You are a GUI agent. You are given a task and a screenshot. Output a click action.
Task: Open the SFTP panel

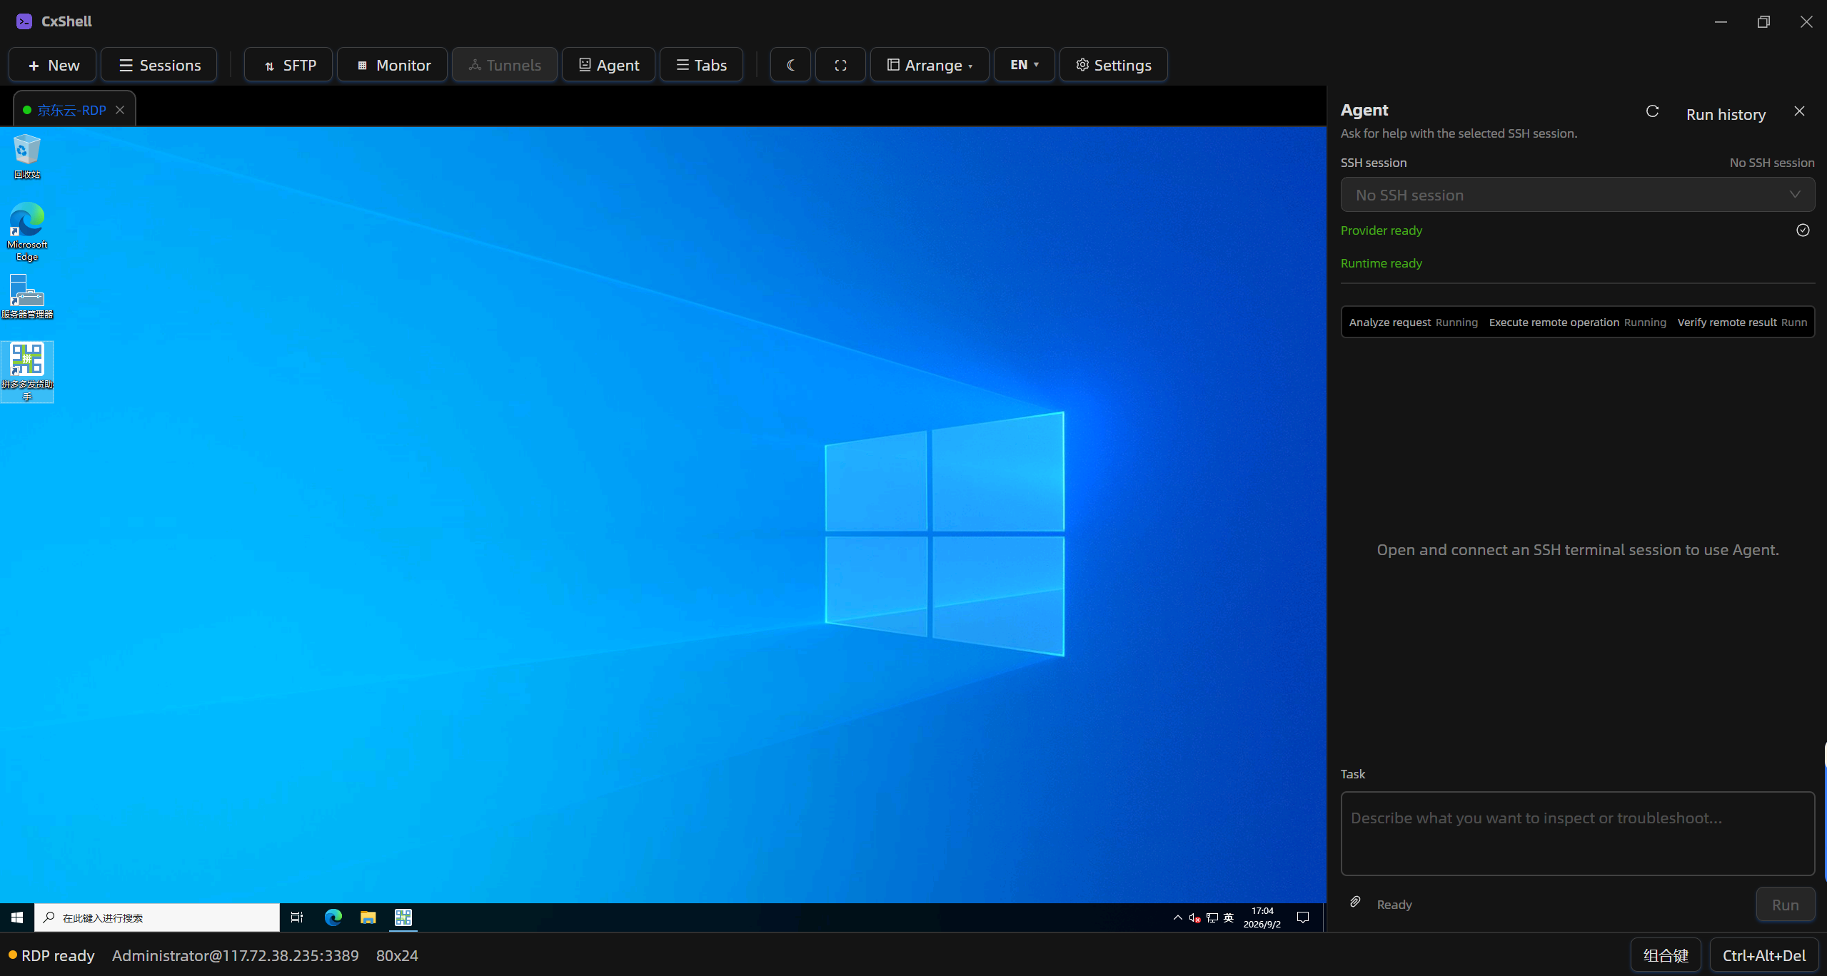[x=288, y=65]
